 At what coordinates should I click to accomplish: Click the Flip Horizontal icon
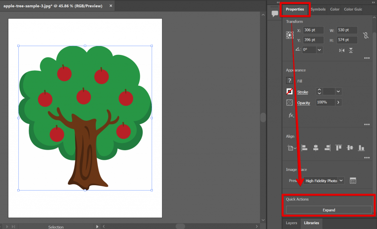click(x=342, y=50)
